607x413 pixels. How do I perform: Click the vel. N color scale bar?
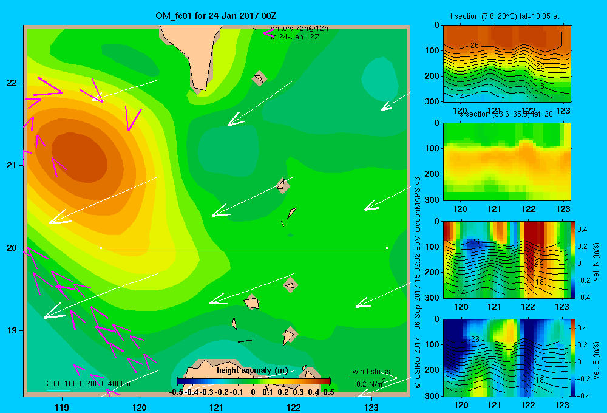click(x=574, y=259)
